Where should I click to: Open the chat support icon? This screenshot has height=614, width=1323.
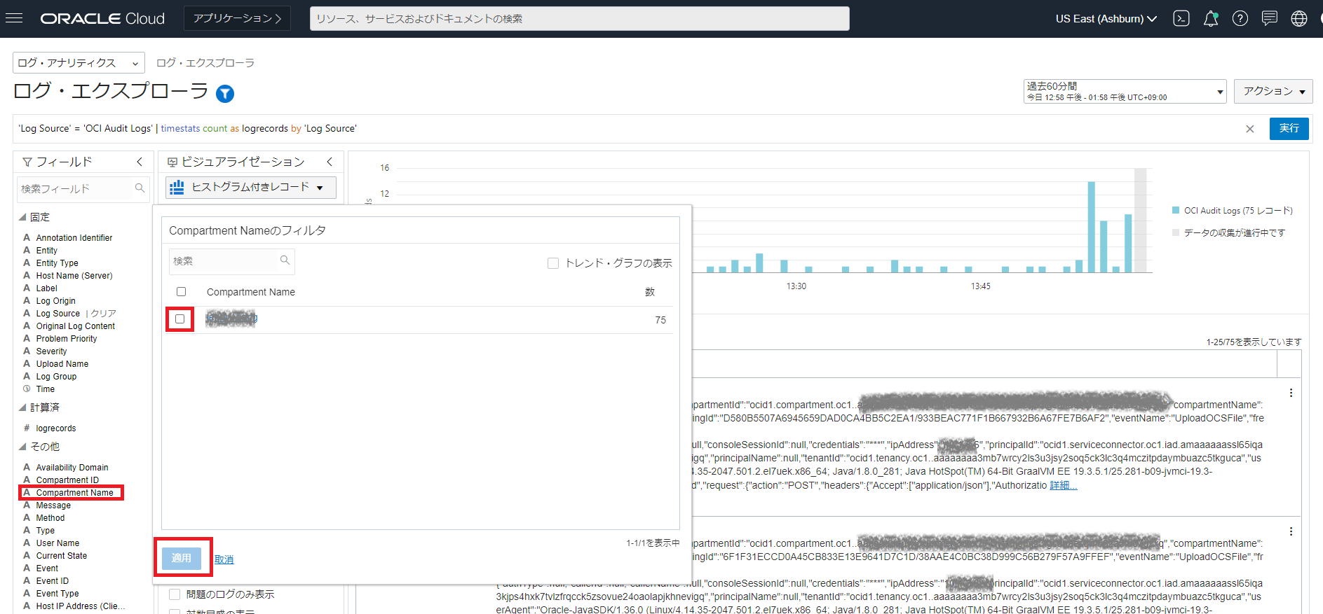click(x=1270, y=19)
